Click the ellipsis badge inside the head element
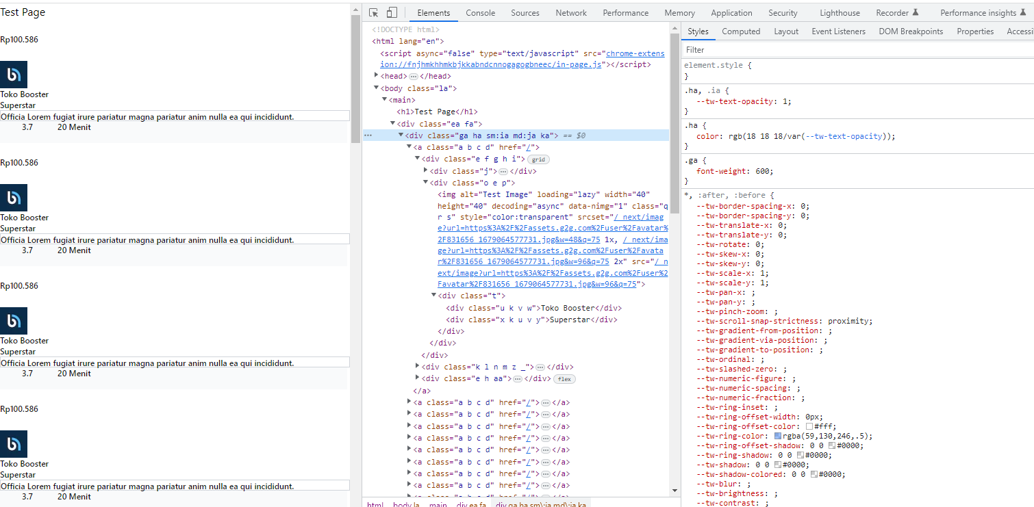This screenshot has height=507, width=1034. point(413,77)
